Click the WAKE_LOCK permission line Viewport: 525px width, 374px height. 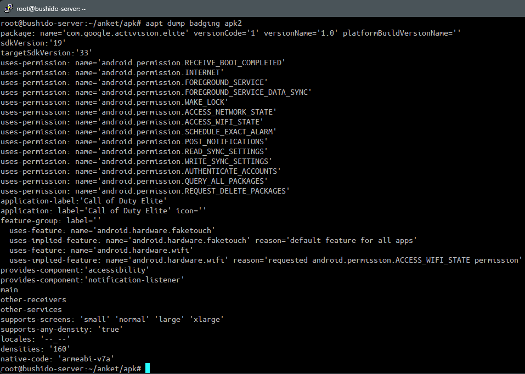pos(115,102)
